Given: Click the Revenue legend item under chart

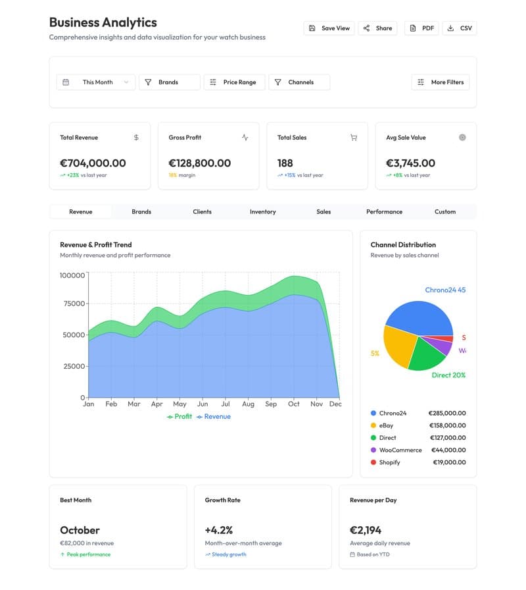Looking at the screenshot, I should 214,417.
